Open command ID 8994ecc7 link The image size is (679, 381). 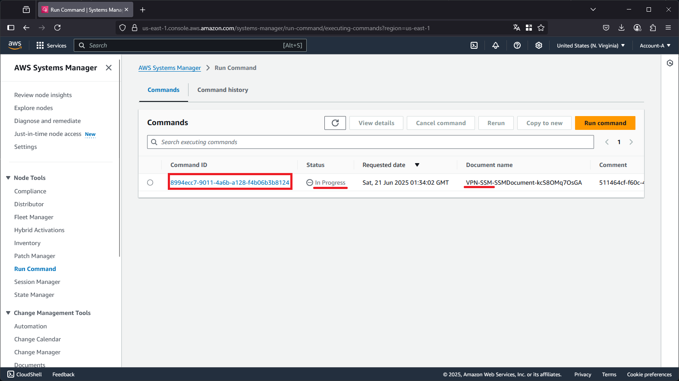[230, 183]
